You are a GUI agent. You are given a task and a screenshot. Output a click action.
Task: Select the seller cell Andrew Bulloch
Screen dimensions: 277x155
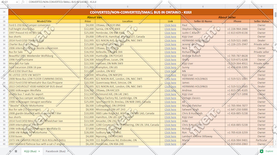(x=203, y=56)
